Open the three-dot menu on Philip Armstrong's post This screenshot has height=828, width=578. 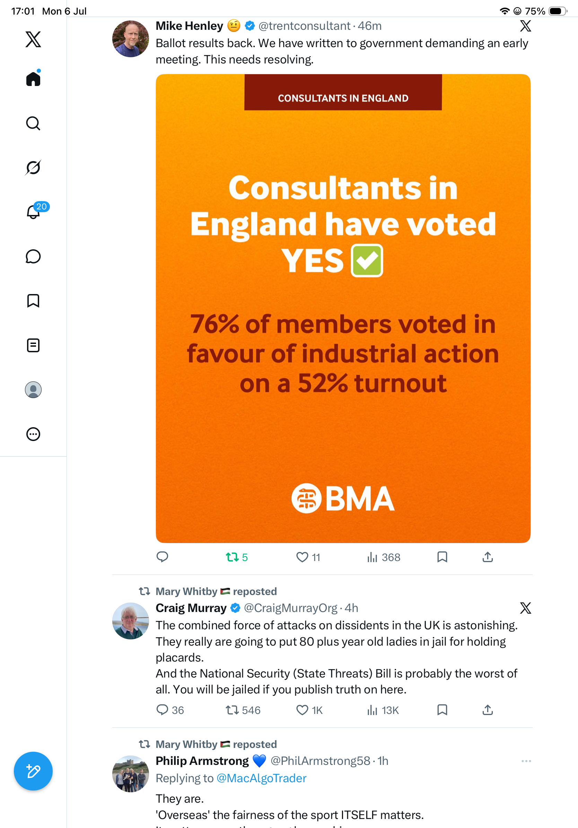tap(526, 761)
